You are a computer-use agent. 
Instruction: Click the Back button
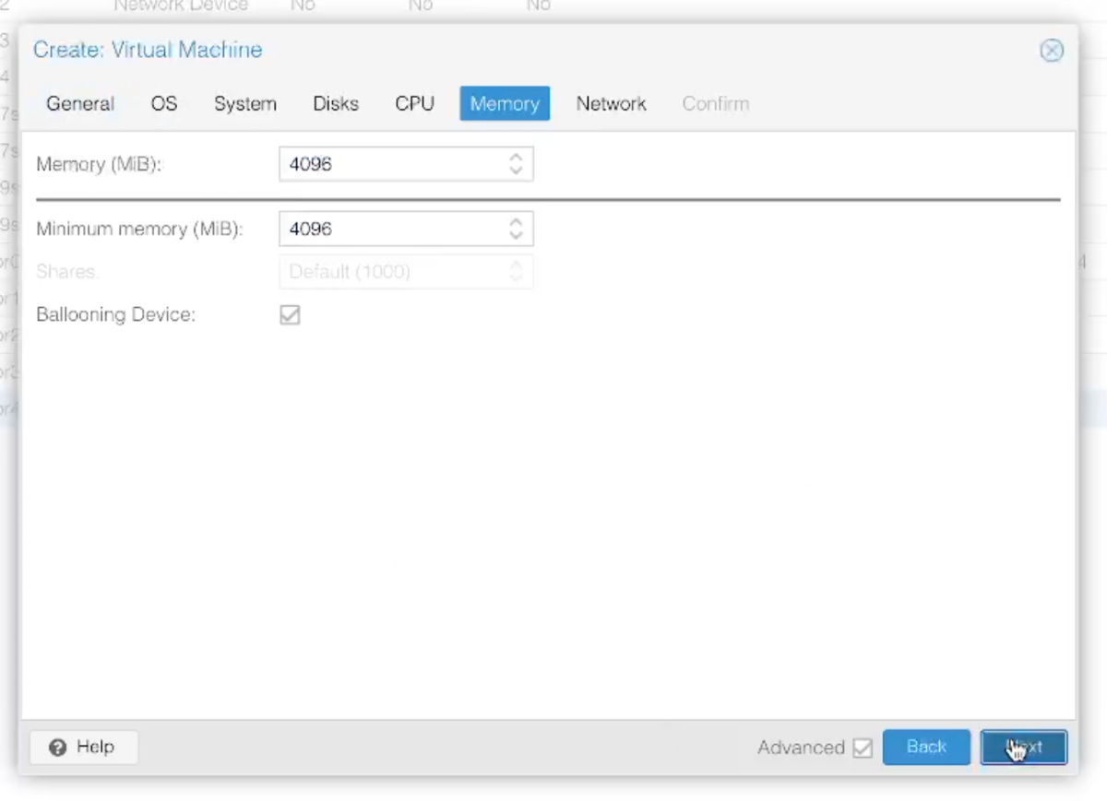click(x=926, y=747)
